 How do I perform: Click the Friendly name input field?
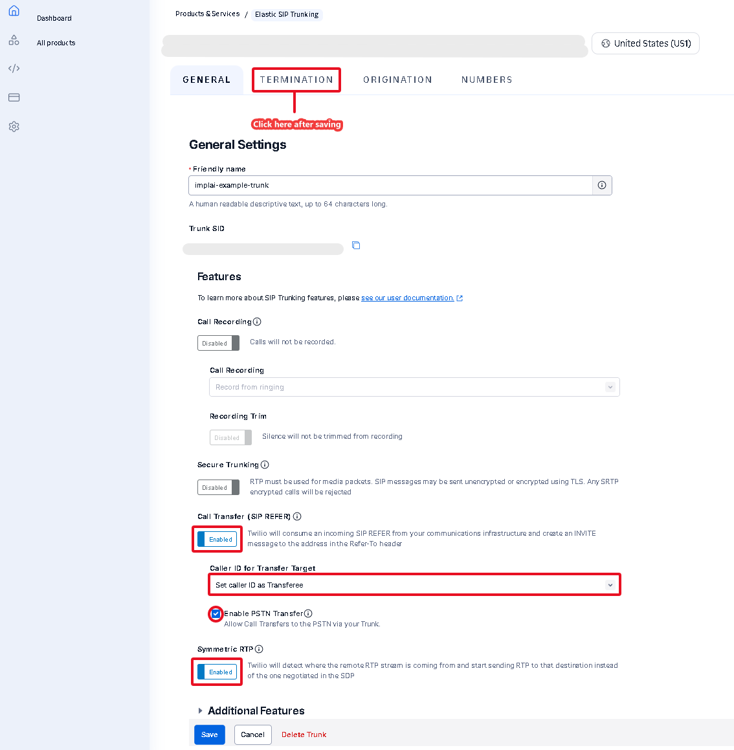(390, 185)
